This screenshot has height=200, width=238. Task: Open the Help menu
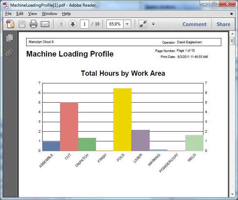pyautogui.click(x=66, y=14)
